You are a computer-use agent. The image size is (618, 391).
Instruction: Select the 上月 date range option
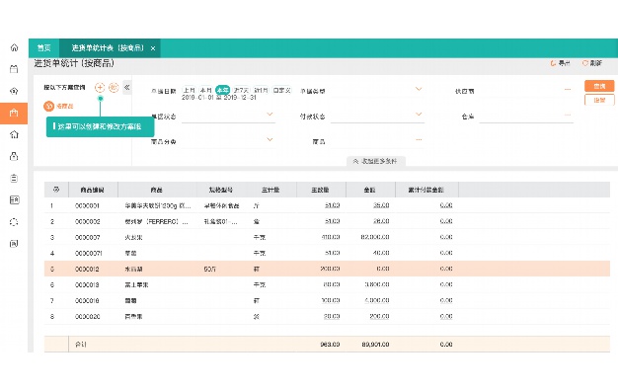[x=190, y=90]
